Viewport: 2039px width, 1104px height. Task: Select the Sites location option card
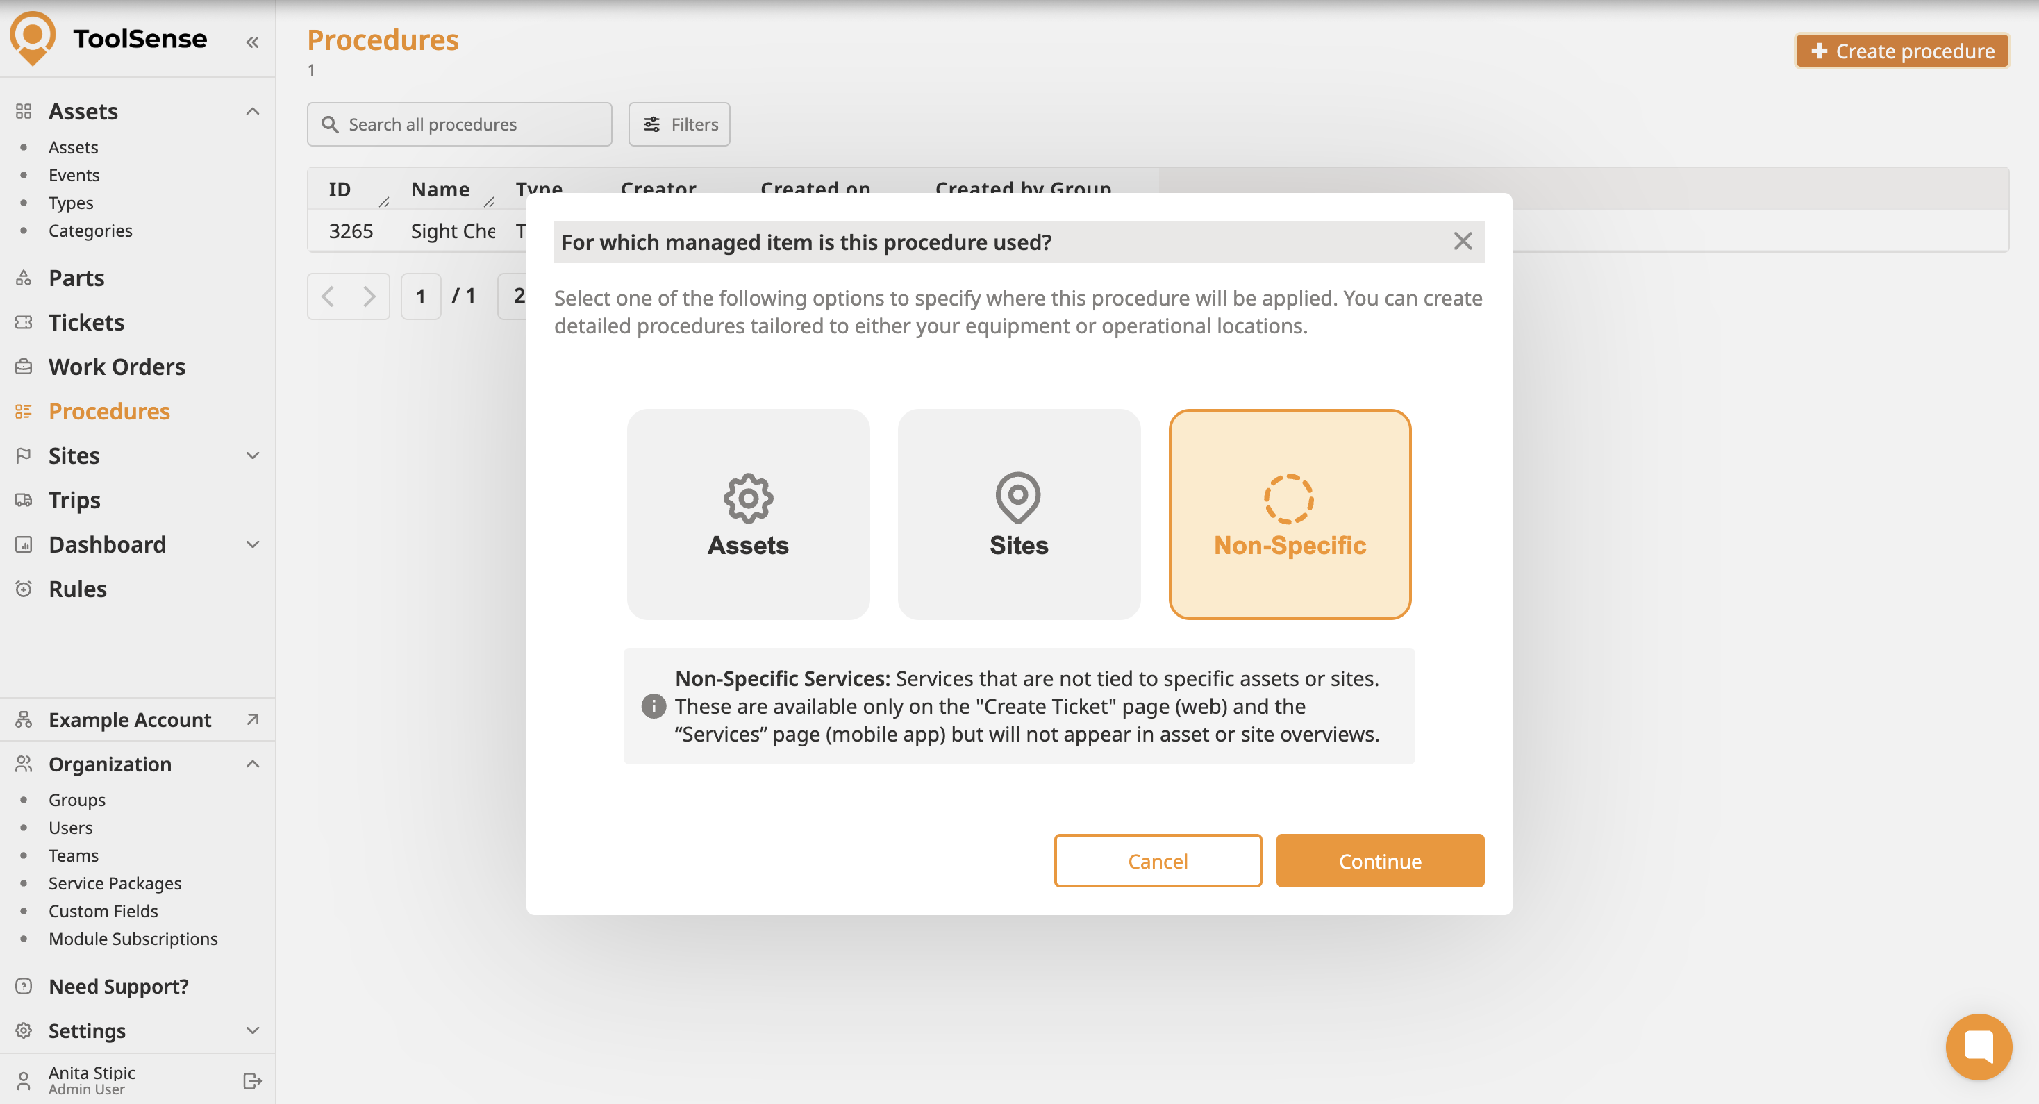point(1018,515)
